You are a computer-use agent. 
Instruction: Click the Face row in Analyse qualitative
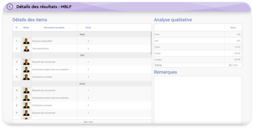pos(198,35)
